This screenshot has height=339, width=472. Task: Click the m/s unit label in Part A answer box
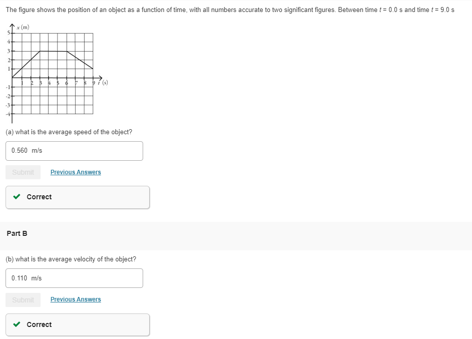click(x=38, y=151)
